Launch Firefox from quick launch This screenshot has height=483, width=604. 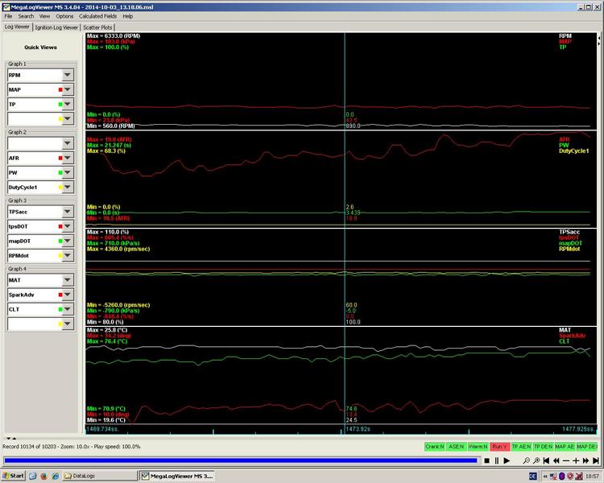43,476
